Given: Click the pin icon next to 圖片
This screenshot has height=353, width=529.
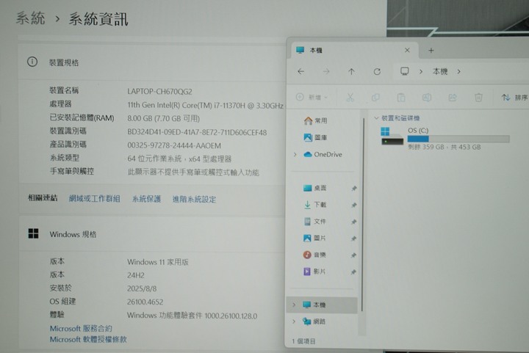Looking at the screenshot, I should 353,239.
